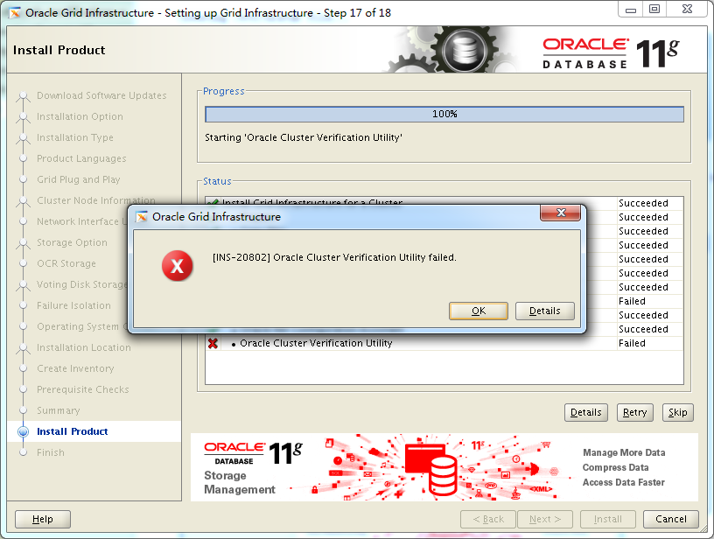Screen dimensions: 714x539
Task: Click the red X beside Oracle Cluster Verification Utility
Action: pyautogui.click(x=213, y=343)
